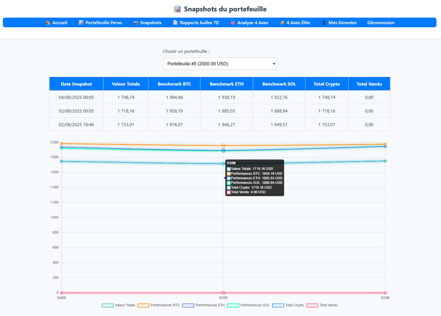
Task: Click the house icon beside Accueil
Action: 48,23
